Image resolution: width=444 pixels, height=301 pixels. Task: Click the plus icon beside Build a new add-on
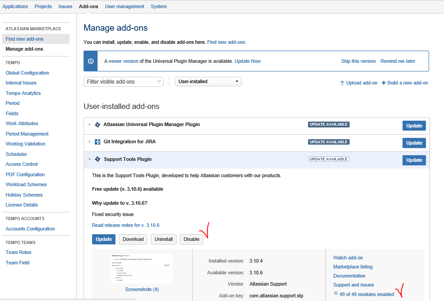pos(383,83)
